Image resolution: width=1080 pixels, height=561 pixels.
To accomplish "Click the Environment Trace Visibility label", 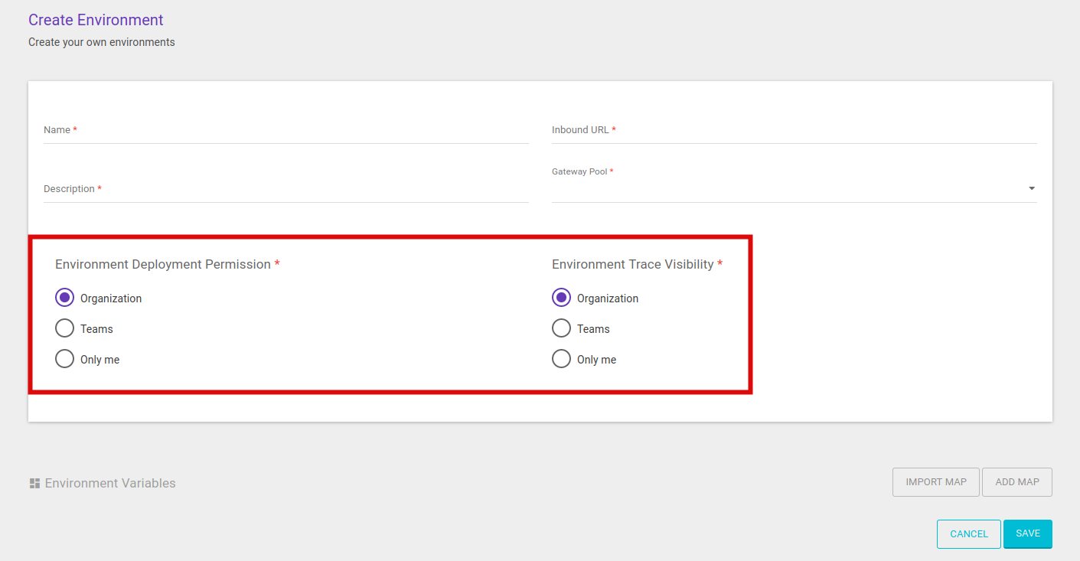I will tap(632, 264).
